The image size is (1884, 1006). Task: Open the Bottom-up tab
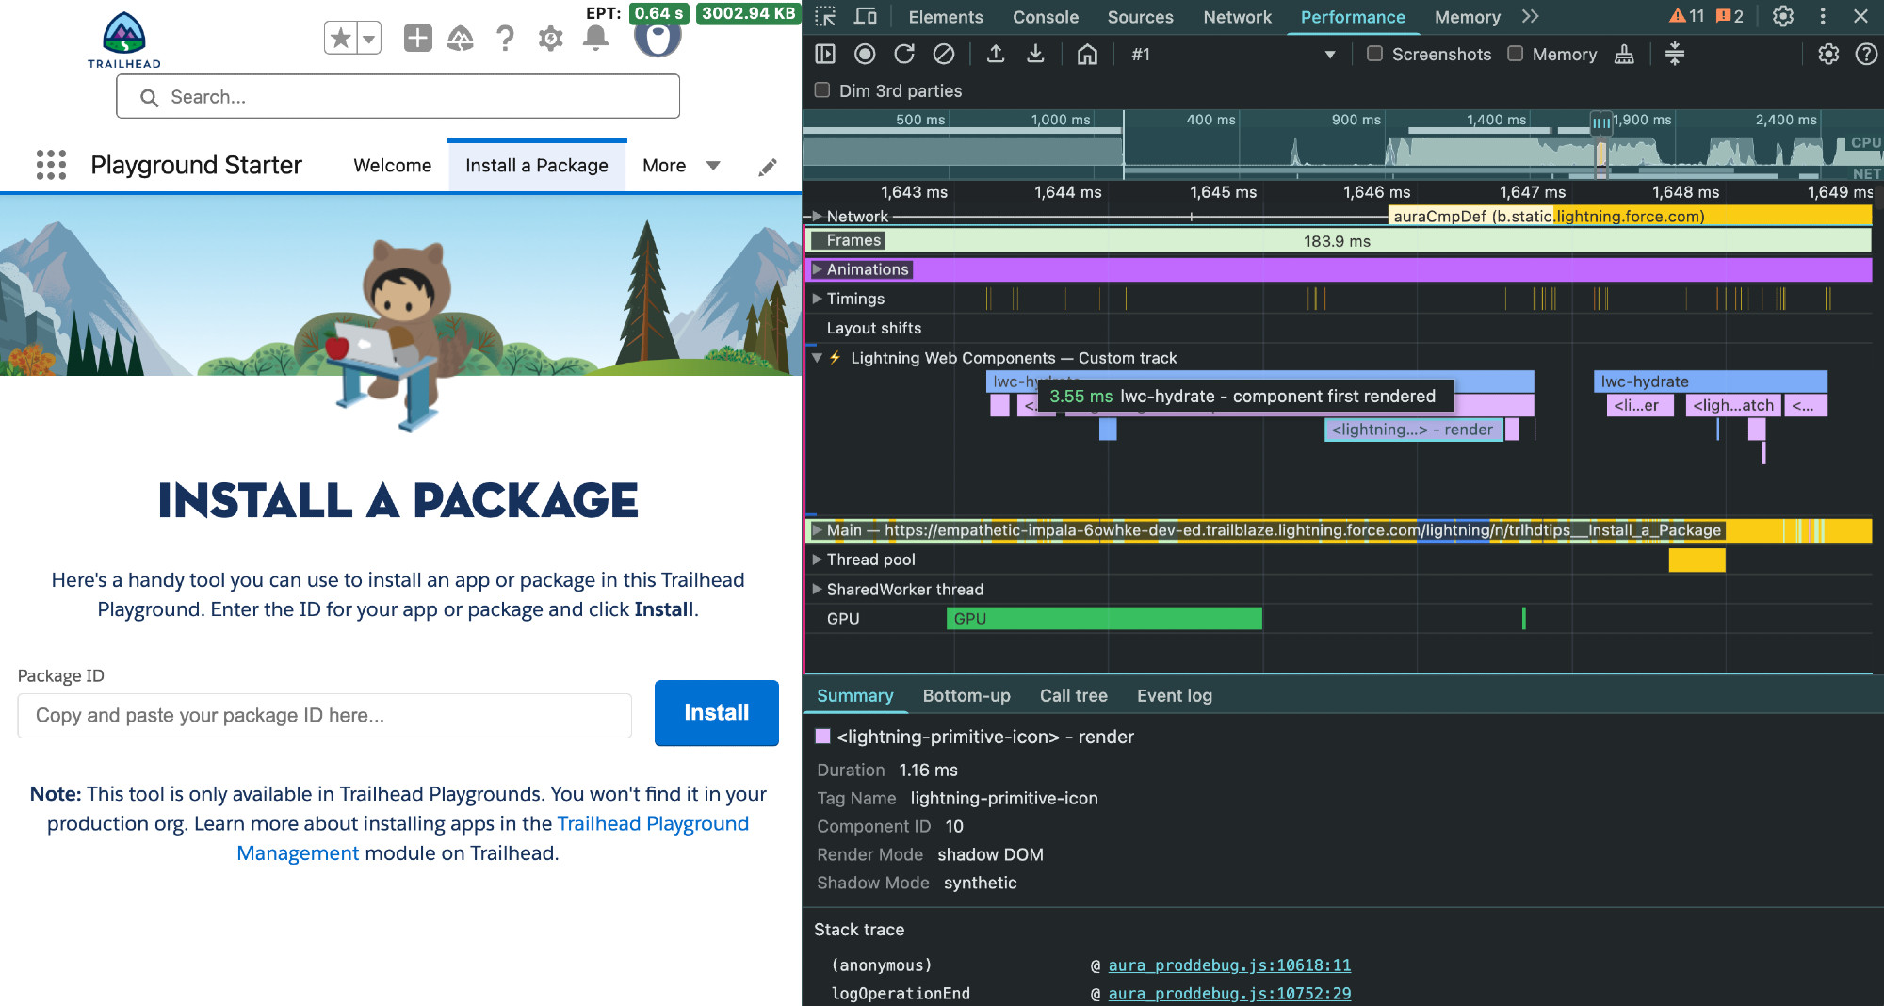click(x=966, y=695)
